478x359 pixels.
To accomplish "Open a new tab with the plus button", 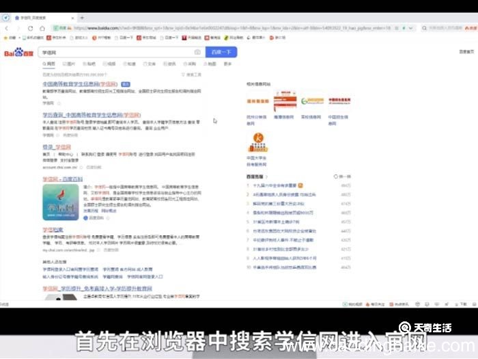I will (82, 18).
